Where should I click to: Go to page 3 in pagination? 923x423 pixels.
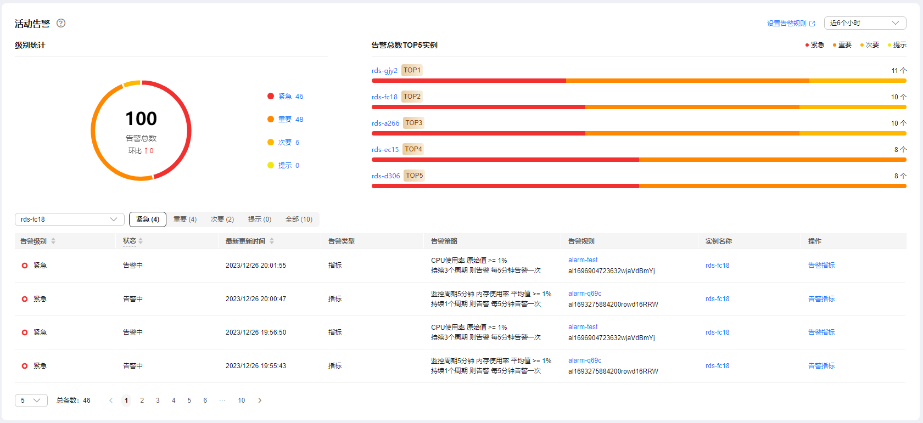point(158,401)
